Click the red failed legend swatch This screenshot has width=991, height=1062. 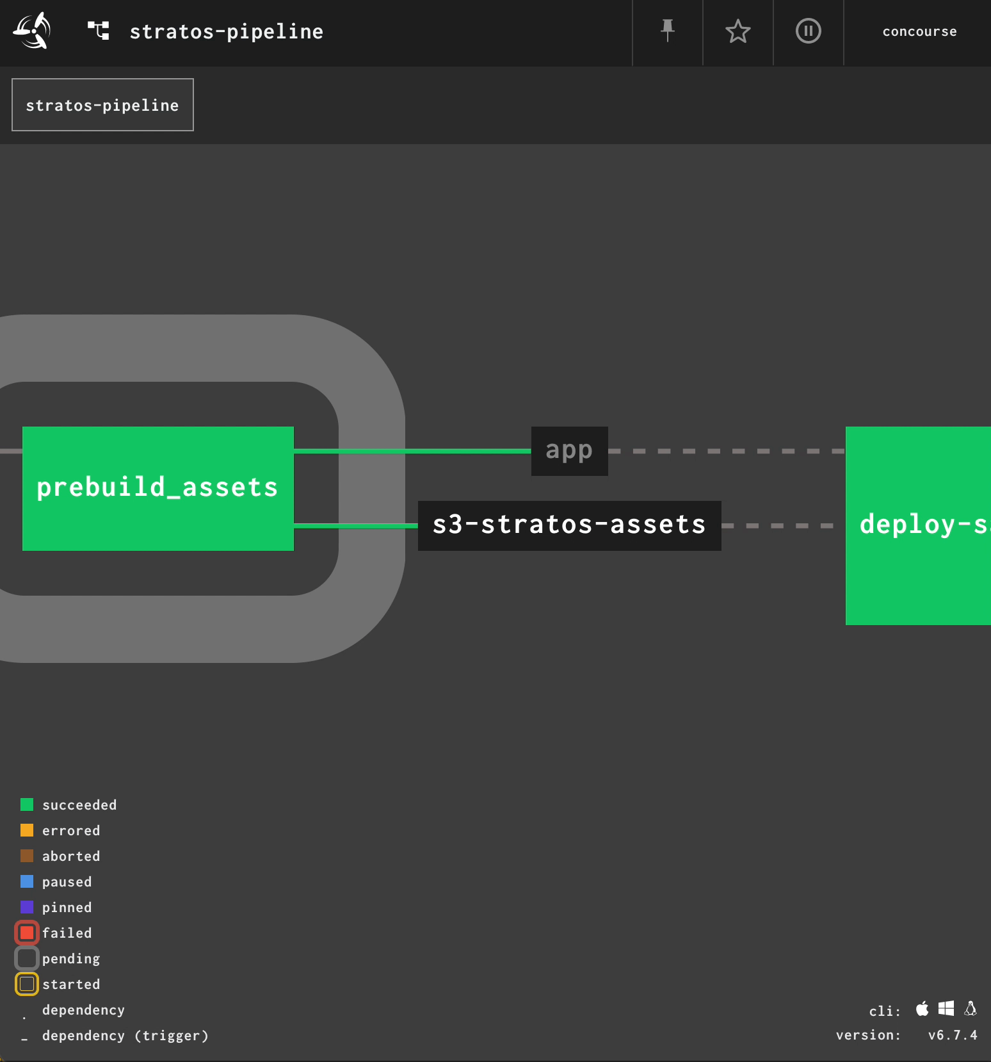pyautogui.click(x=27, y=933)
